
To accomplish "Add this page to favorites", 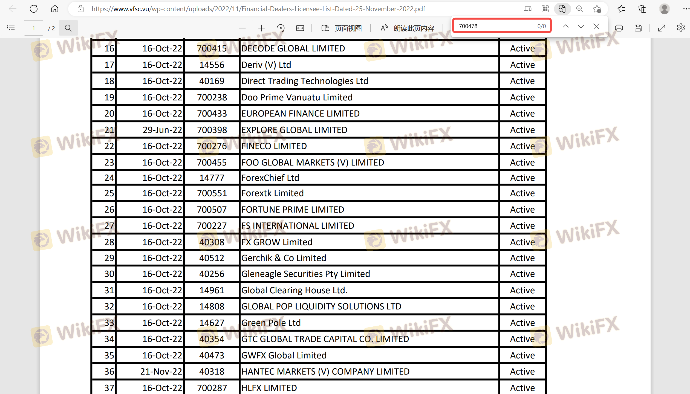I will pyautogui.click(x=597, y=9).
